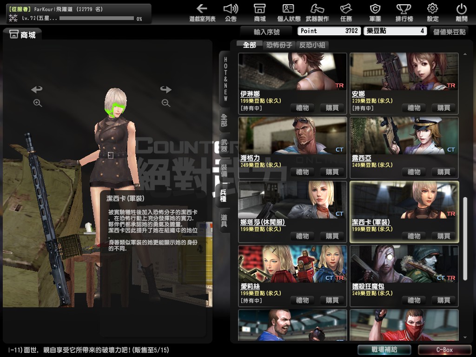Open the clan (軍團) shield icon
The height and width of the screenshot is (357, 476).
point(375,13)
